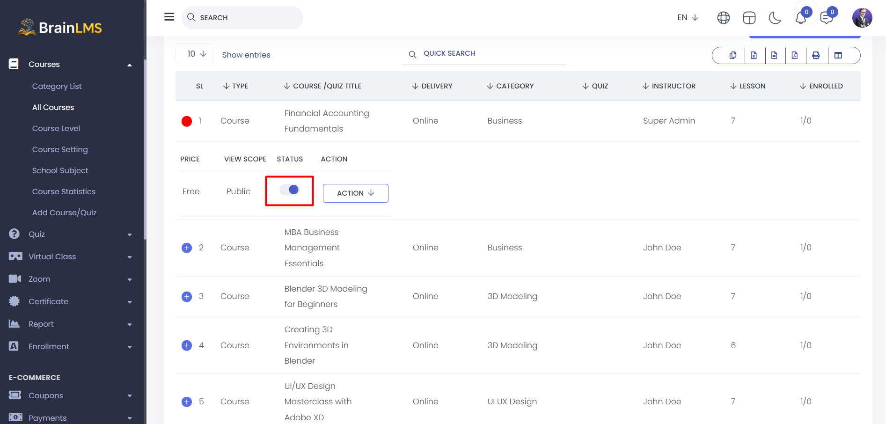This screenshot has width=886, height=424.
Task: Open the layout grid icon in header
Action: 749,18
